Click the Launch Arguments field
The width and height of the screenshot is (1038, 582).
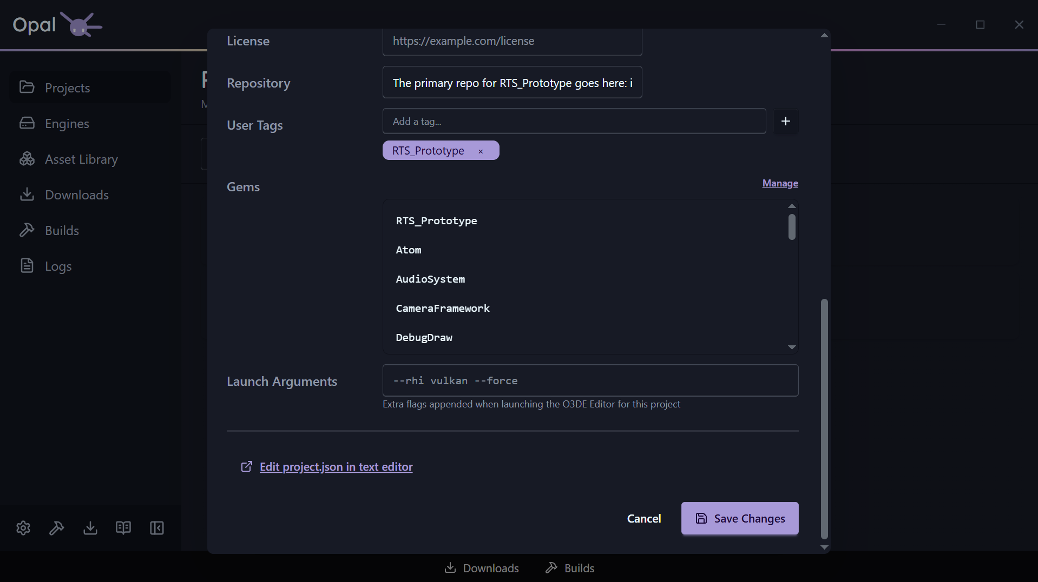(590, 380)
